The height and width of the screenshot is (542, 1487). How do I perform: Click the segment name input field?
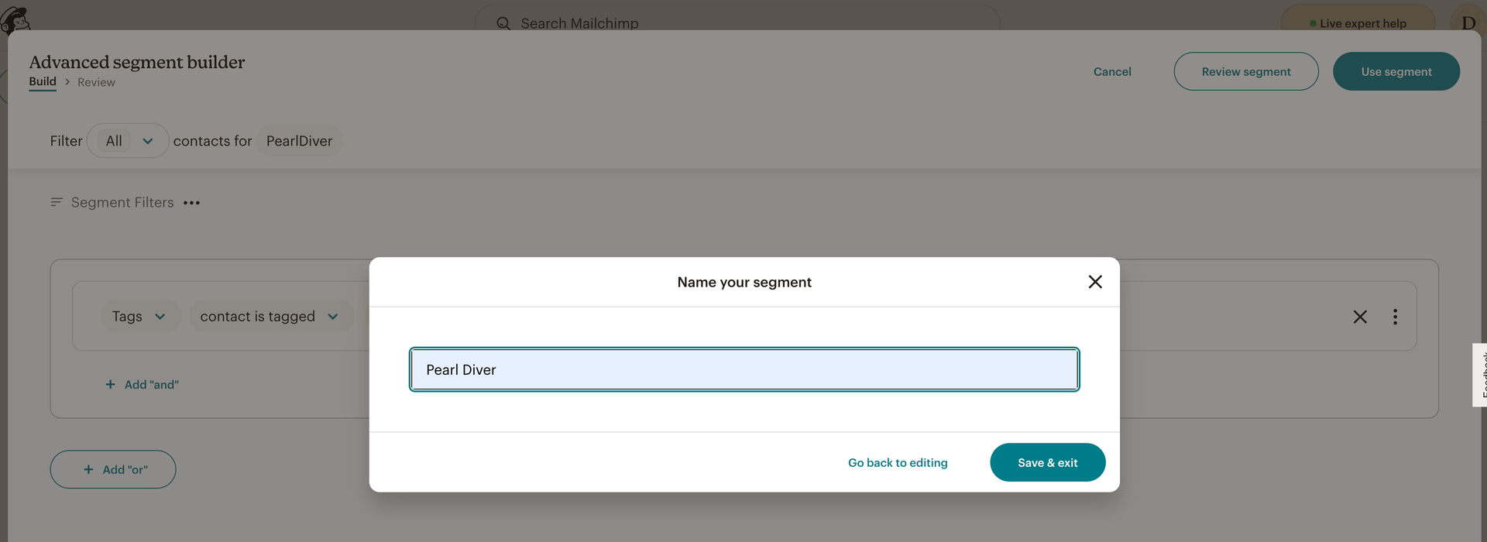click(743, 369)
